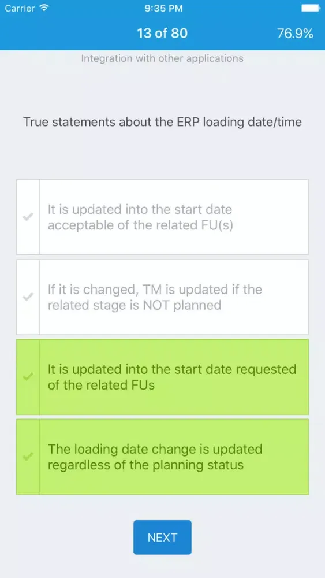325x578 pixels.
Task: Tap the question text about ERP loading date/time
Action: coord(162,123)
